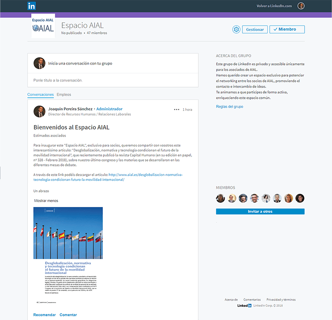Click the profile avatar in top bar
The width and height of the screenshot is (332, 320).
tap(301, 6)
